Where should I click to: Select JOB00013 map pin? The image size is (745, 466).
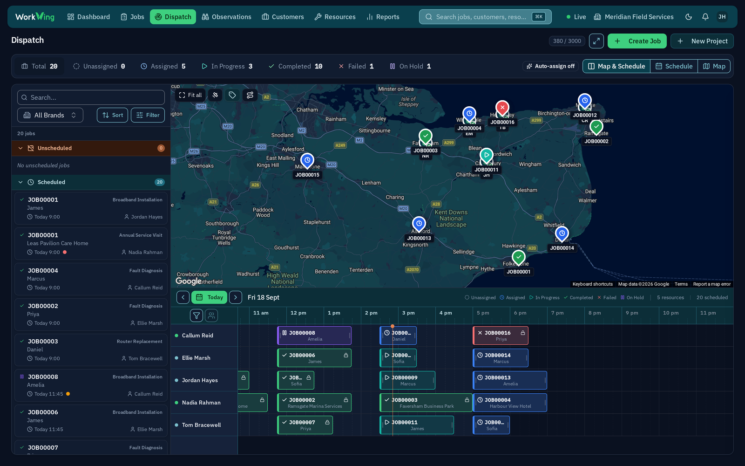coord(419,225)
